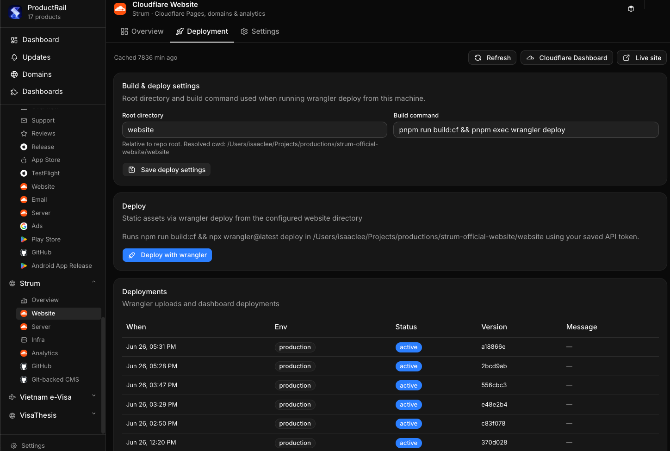Click the Build command input field
The image size is (670, 451).
point(526,130)
